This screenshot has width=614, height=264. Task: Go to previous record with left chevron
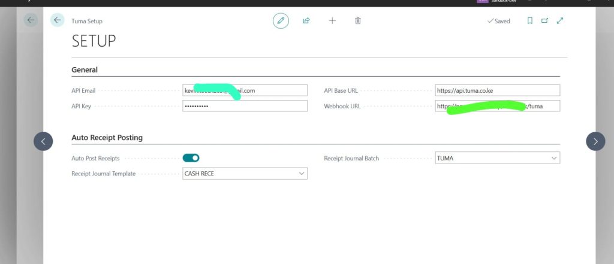[x=43, y=142]
